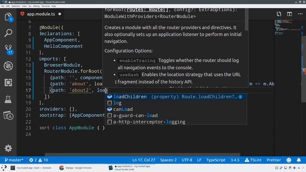Open the Debug menu

tap(36, 6)
